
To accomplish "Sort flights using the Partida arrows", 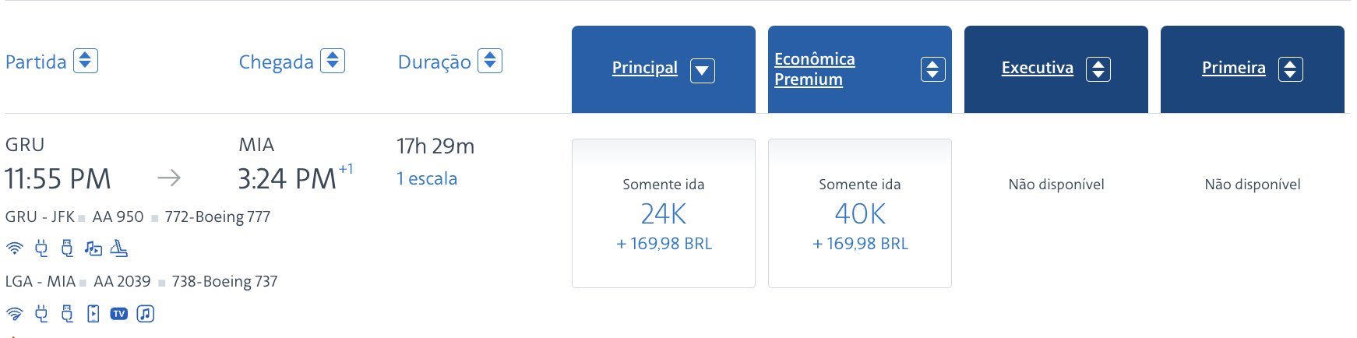I will click(86, 61).
